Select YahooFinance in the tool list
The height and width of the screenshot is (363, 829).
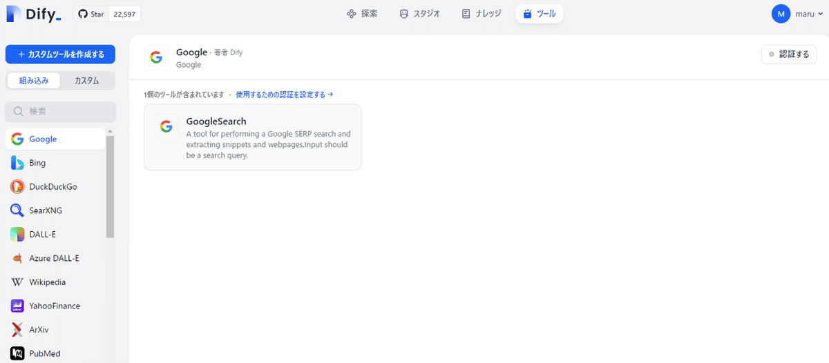click(55, 306)
